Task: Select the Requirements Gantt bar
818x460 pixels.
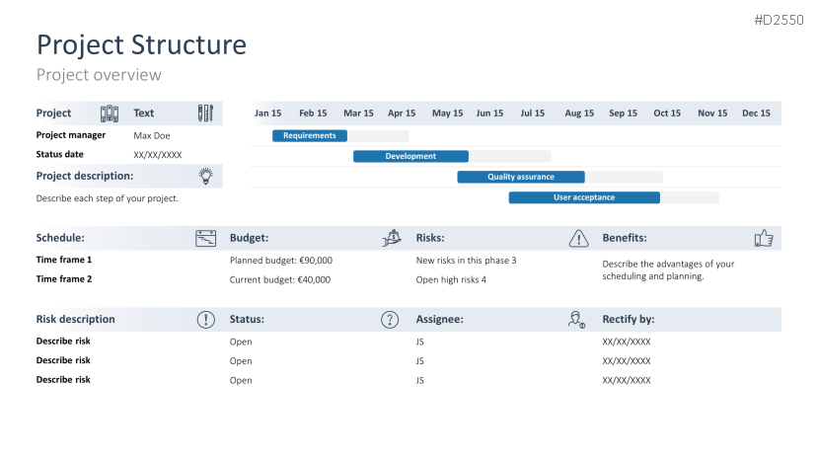Action: [x=310, y=135]
